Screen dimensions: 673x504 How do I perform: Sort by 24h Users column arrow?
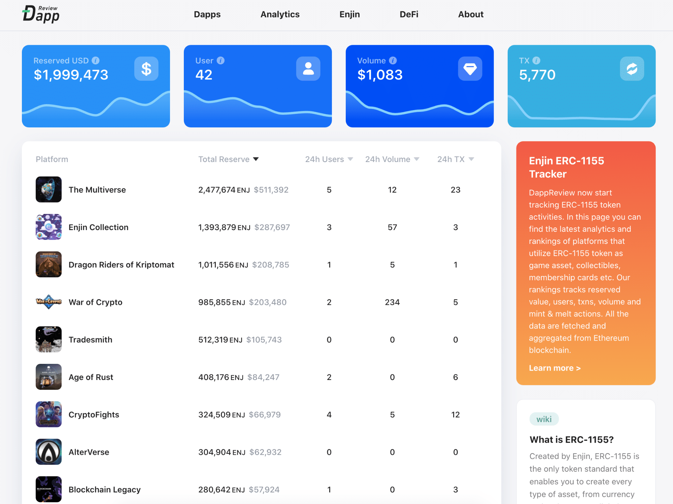[x=350, y=159]
